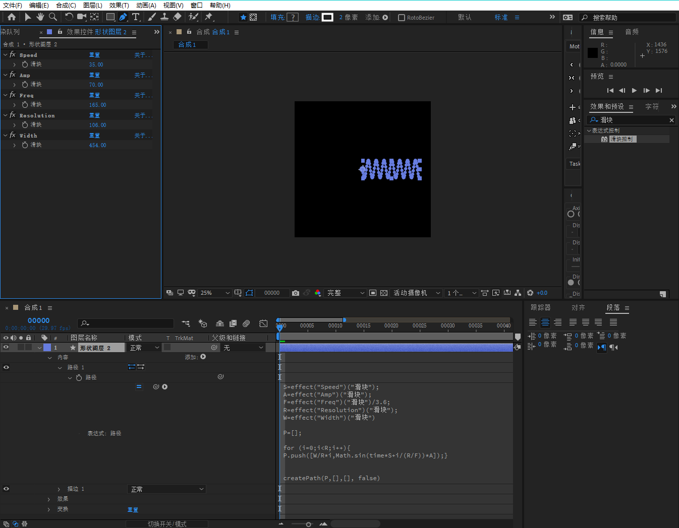
Task: Collapse the 内容 contents group
Action: [49, 358]
